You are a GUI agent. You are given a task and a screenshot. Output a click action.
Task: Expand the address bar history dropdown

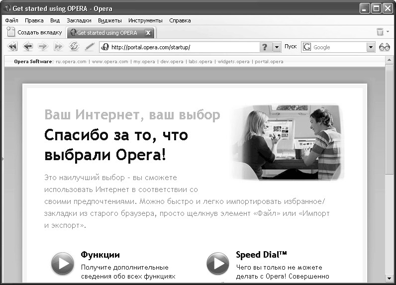pyautogui.click(x=277, y=47)
